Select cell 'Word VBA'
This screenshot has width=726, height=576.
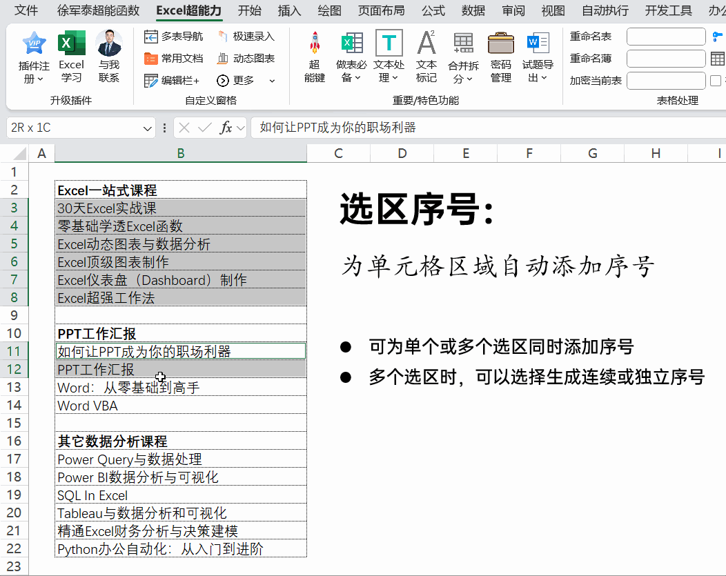click(x=181, y=406)
